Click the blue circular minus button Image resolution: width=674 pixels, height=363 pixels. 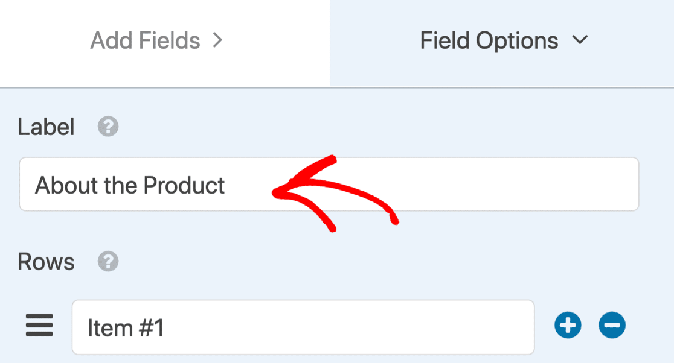[x=612, y=325]
